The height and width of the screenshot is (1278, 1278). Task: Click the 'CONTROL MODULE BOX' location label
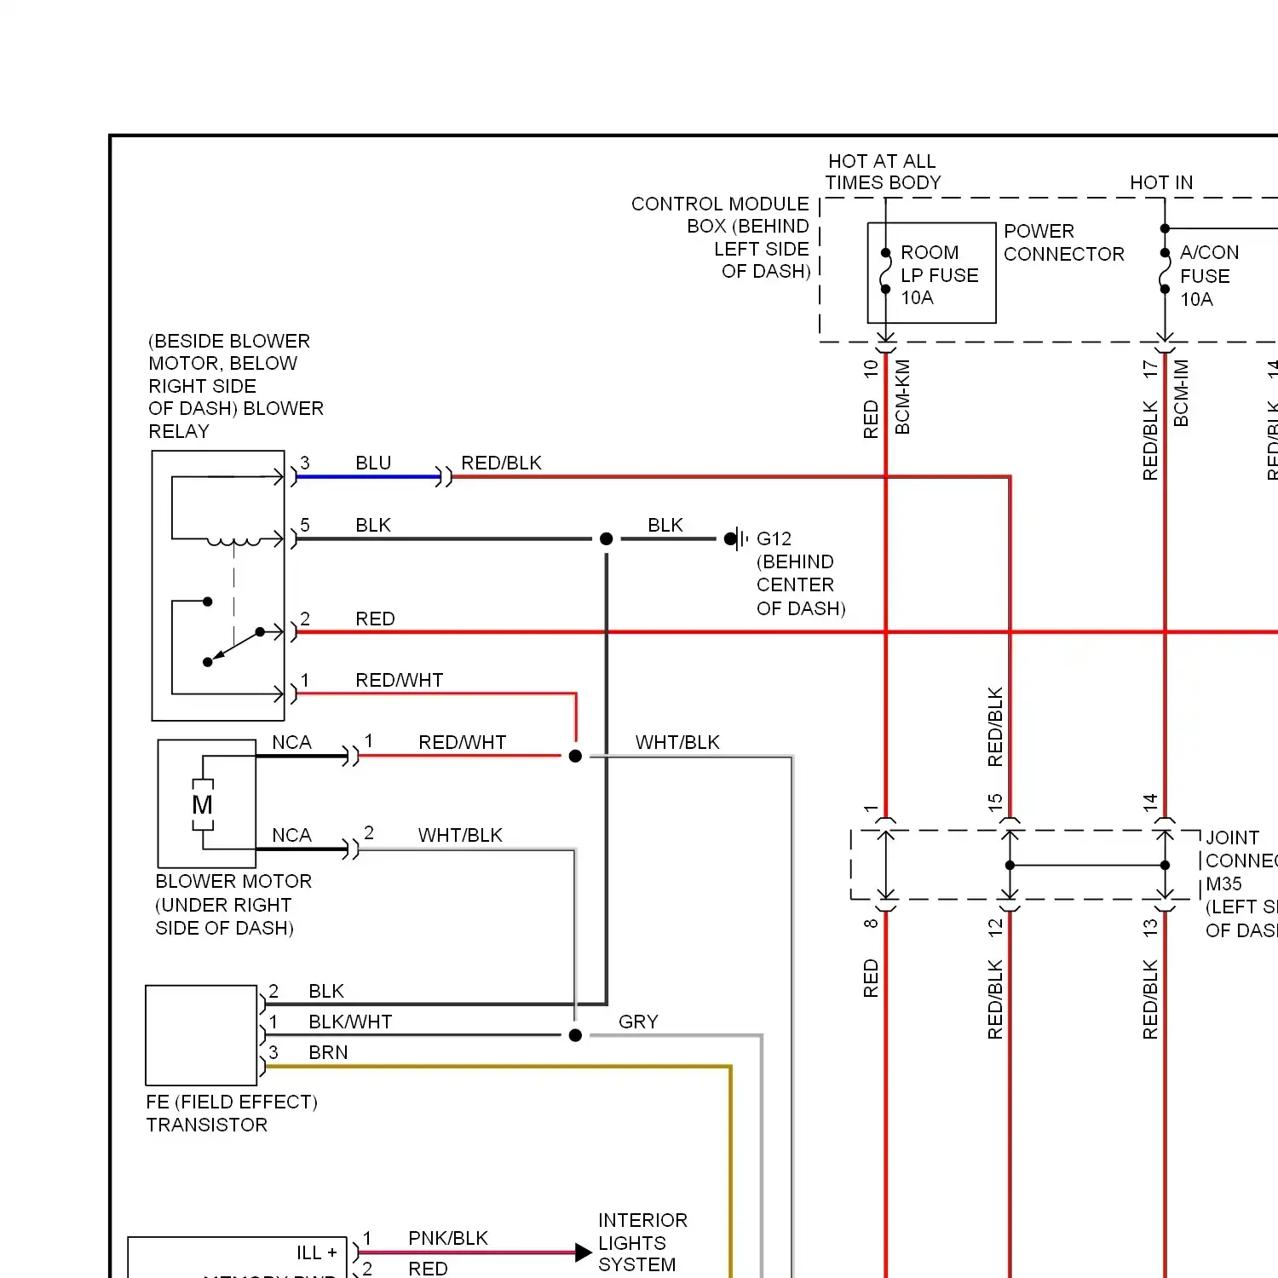tap(721, 238)
